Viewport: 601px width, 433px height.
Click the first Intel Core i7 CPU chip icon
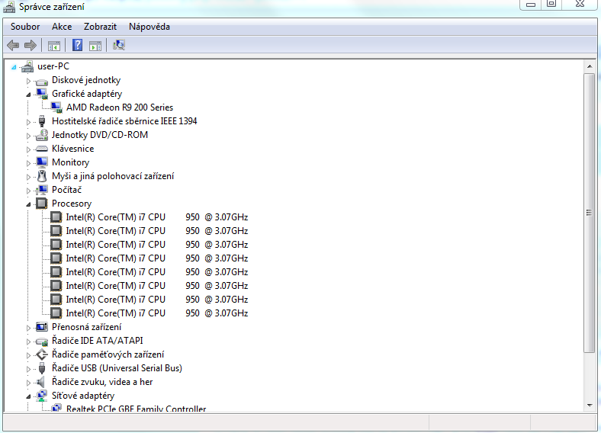pyautogui.click(x=56, y=217)
